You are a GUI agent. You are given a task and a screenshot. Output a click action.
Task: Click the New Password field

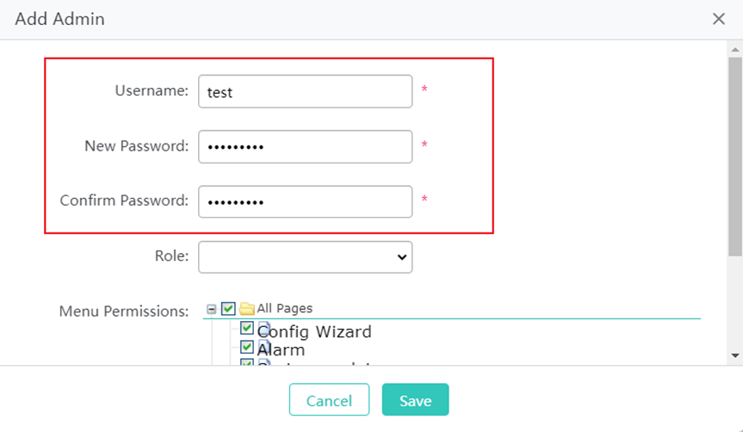pos(305,146)
